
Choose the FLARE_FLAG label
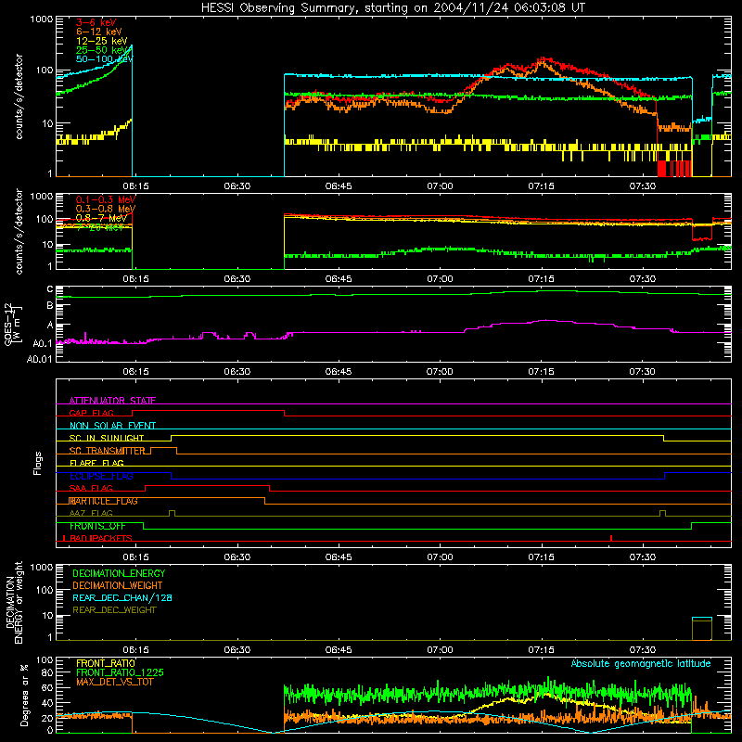(96, 463)
